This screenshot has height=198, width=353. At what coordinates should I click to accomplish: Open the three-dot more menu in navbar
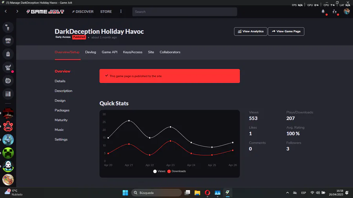(121, 11)
